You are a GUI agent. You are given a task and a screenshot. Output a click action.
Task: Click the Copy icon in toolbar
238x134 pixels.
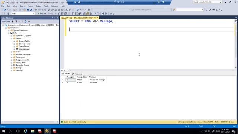pos(70,10)
